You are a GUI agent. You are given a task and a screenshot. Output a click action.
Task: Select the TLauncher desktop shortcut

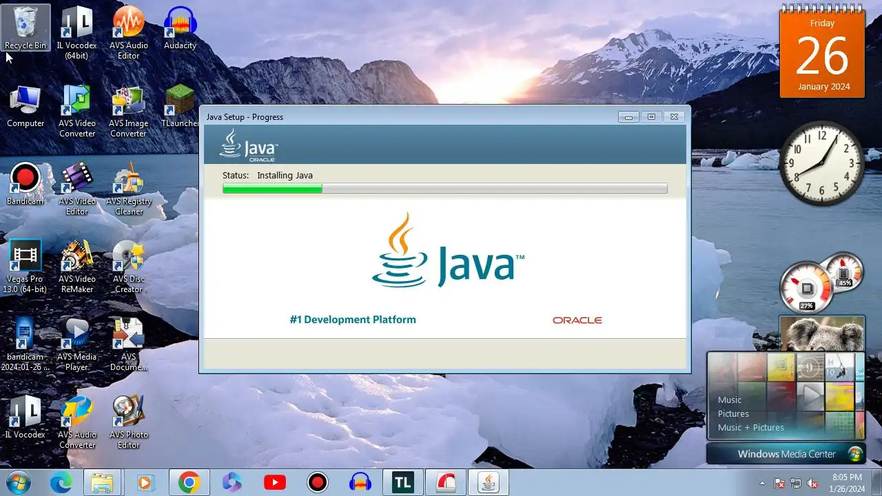180,107
